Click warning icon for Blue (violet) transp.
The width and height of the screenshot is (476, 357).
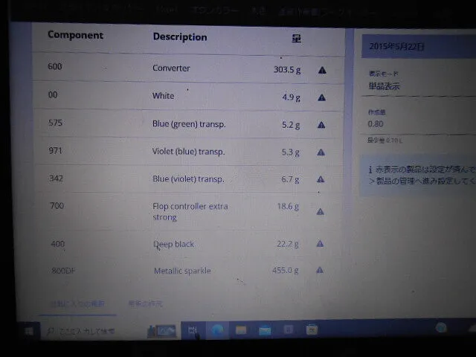click(x=321, y=179)
